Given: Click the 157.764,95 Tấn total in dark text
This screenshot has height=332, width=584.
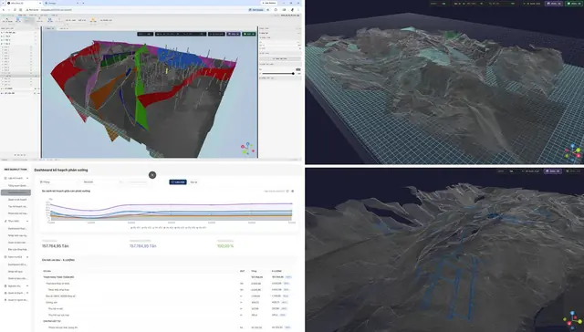Looking at the screenshot, I should [x=55, y=246].
